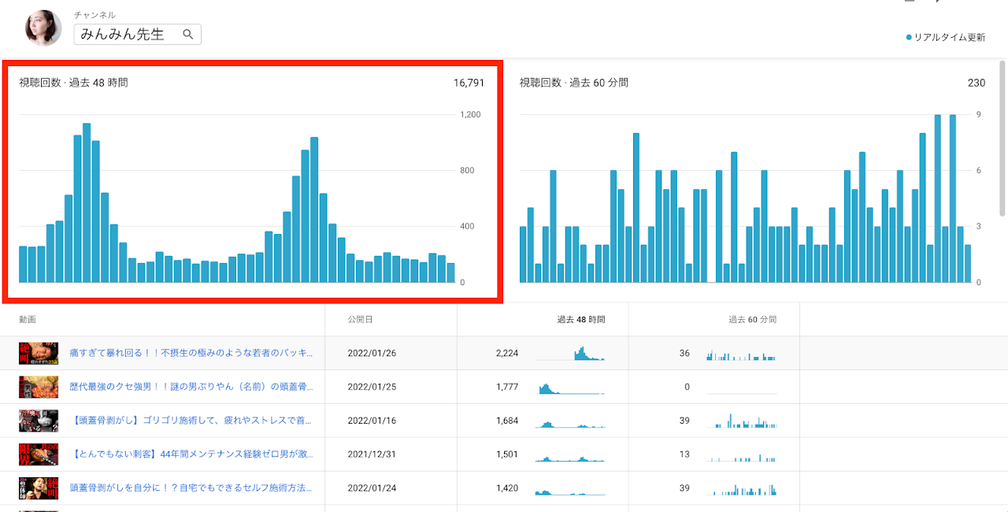Click the 公開日 column header

click(x=360, y=320)
